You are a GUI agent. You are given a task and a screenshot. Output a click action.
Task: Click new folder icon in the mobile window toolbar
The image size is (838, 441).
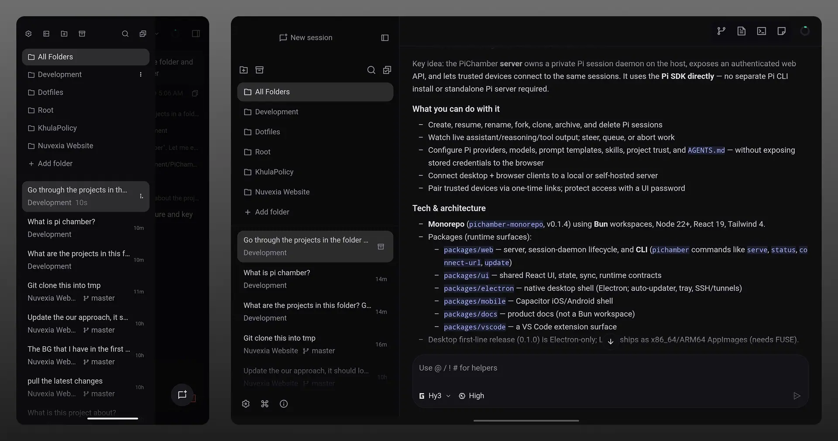pos(64,34)
